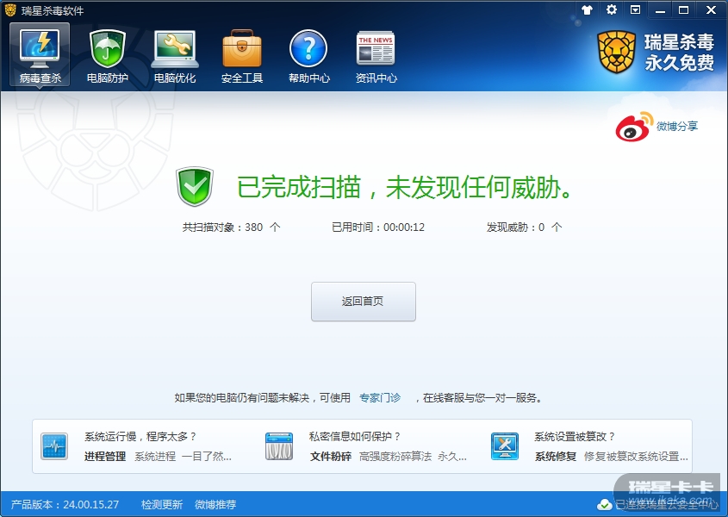The width and height of the screenshot is (728, 517).
Task: Click the 文件粉碎 shredder icon
Action: pos(279,446)
